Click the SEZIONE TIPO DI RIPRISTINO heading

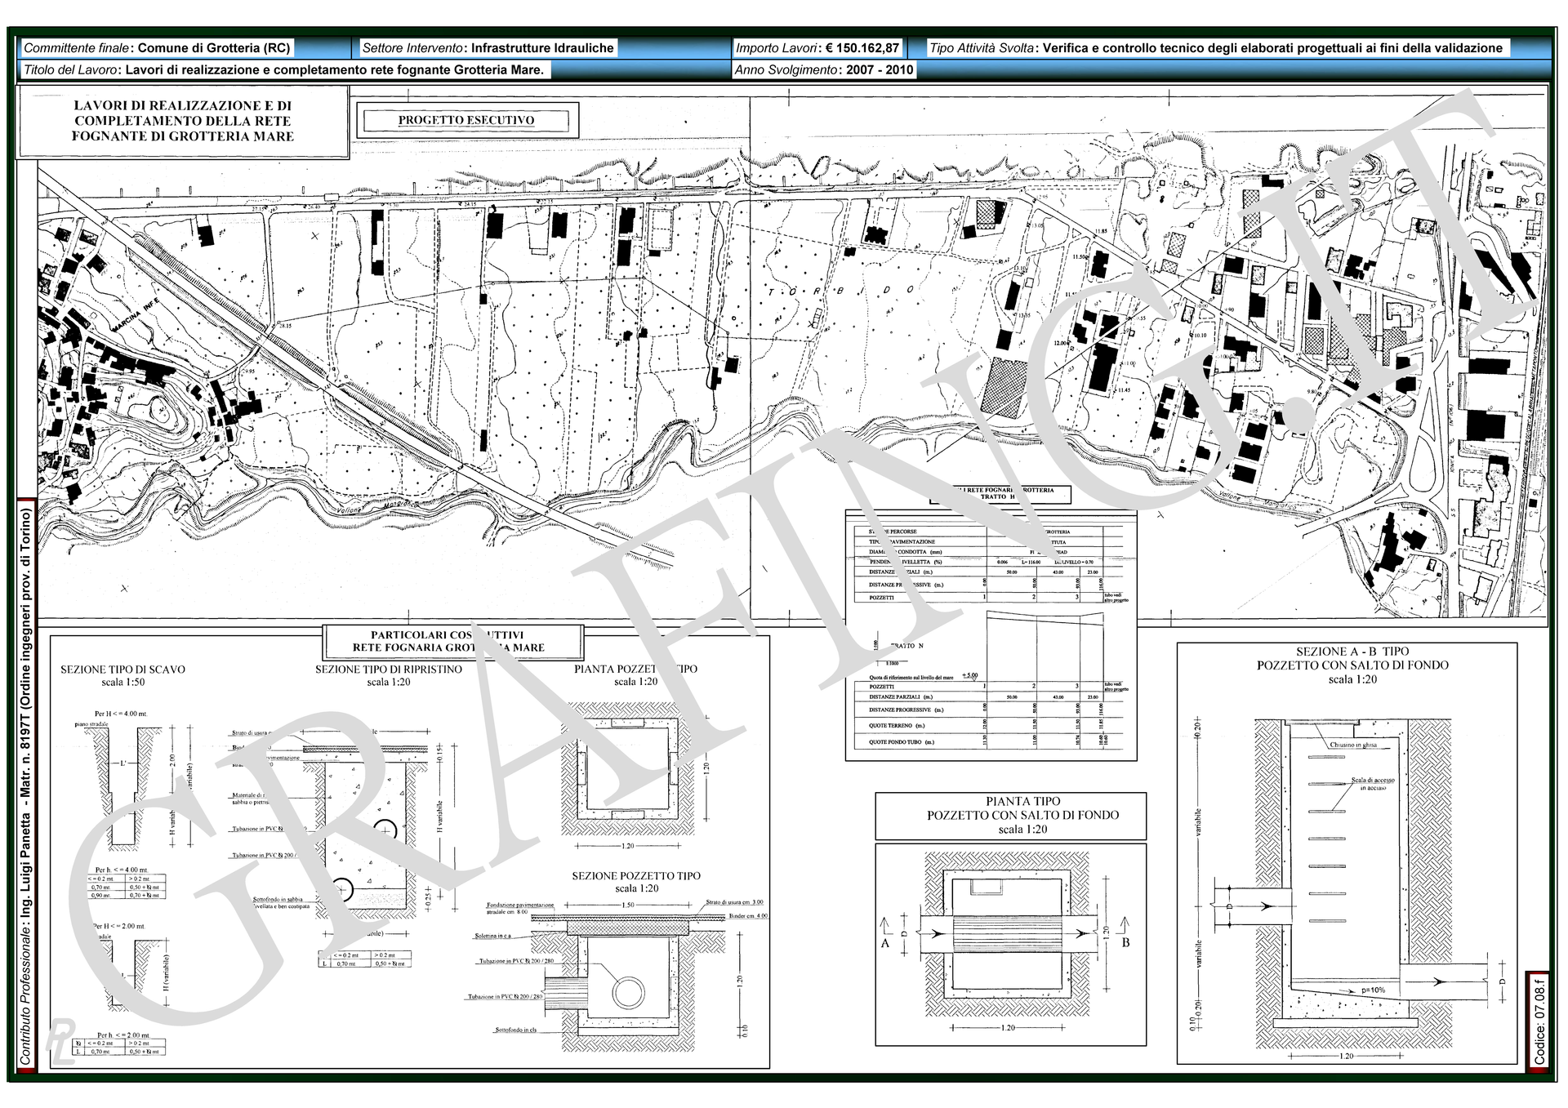tap(388, 670)
